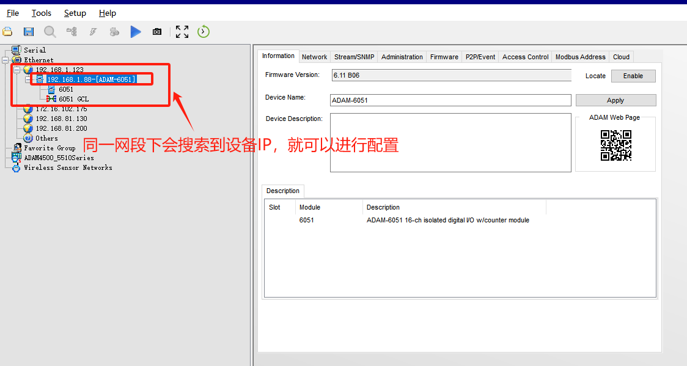Click the Save icon in toolbar
687x366 pixels.
tap(28, 32)
